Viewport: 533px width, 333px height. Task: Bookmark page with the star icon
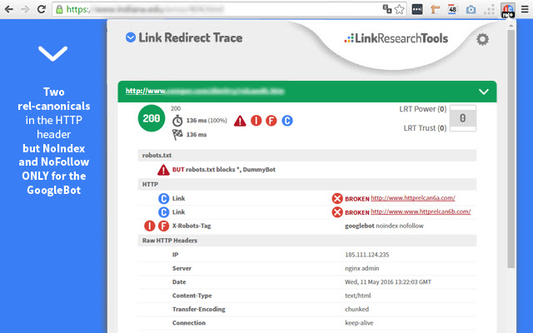point(400,10)
